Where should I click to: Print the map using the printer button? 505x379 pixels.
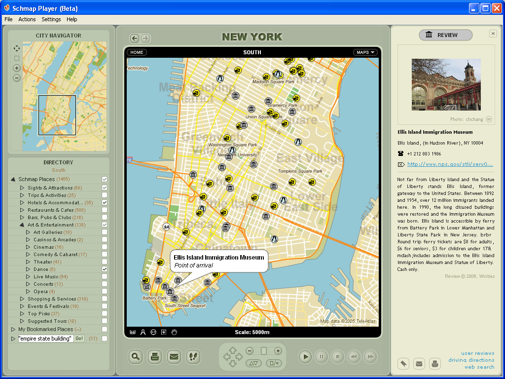pyautogui.click(x=155, y=356)
